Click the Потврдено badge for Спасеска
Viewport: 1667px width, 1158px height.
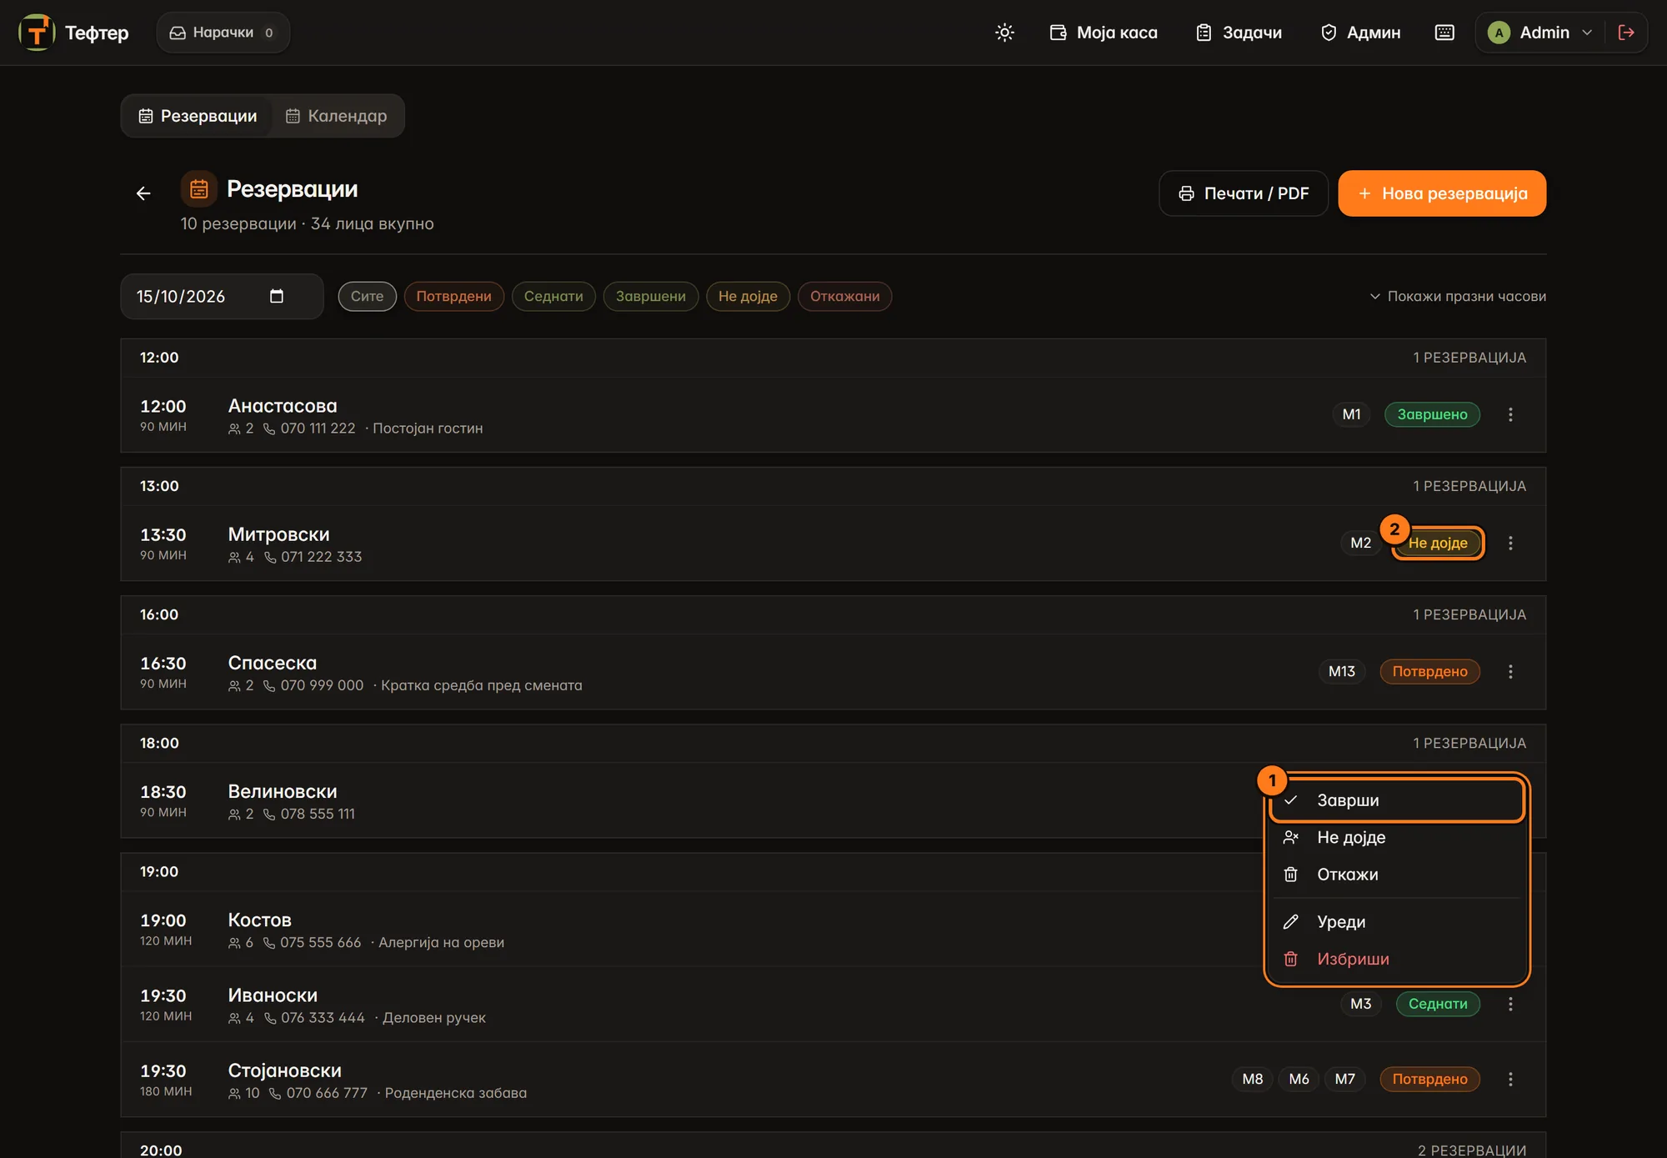[1429, 671]
